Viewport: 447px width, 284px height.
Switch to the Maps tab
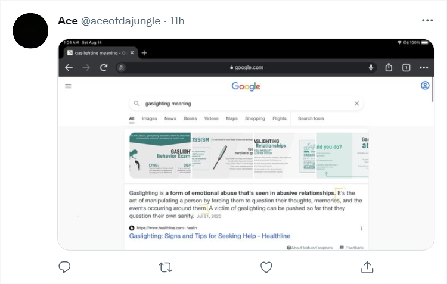click(x=232, y=118)
